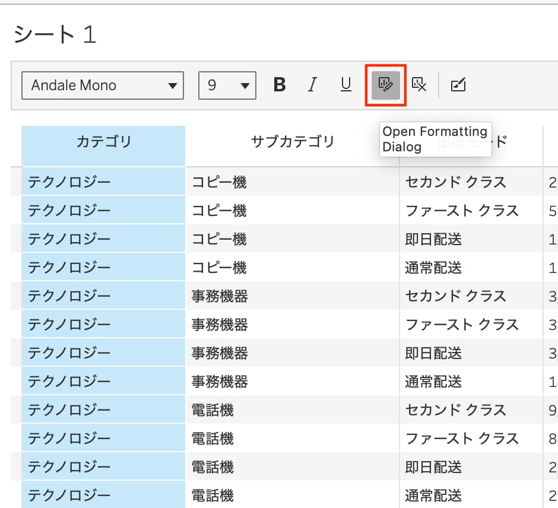Screen dimensions: 558x508
Task: Click the clear formatting icon
Action: pyautogui.click(x=419, y=85)
